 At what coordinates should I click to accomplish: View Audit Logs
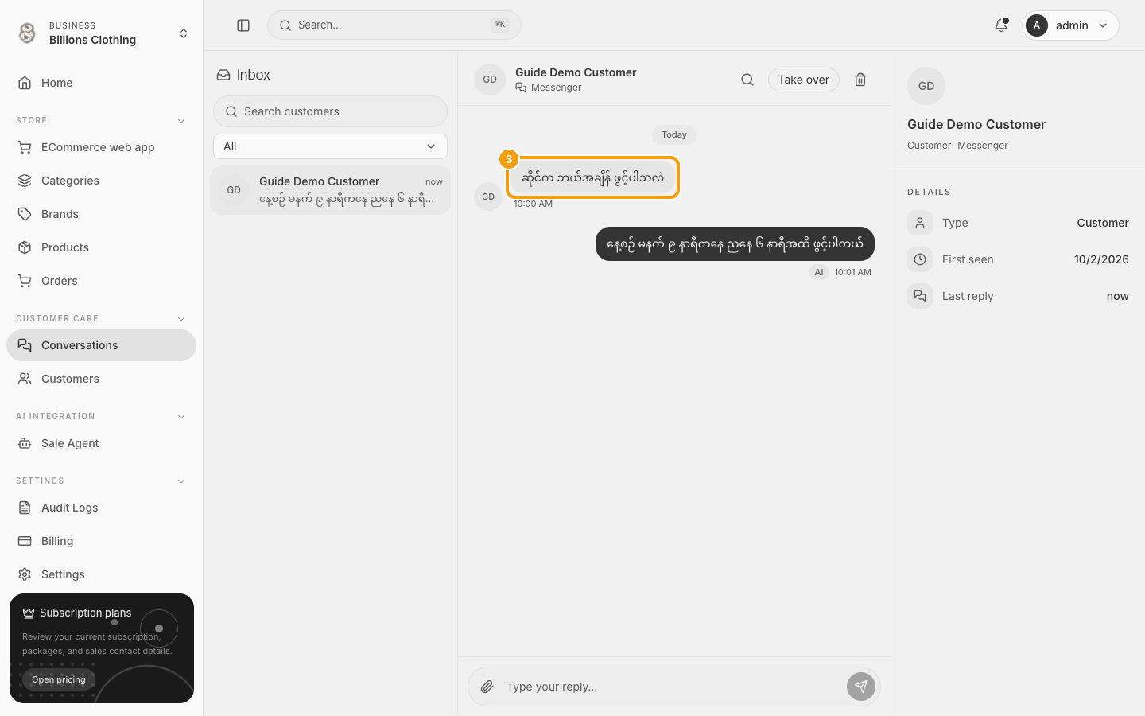[x=102, y=508]
